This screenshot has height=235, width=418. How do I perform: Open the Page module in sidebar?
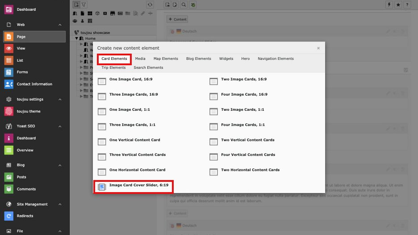[x=21, y=37]
